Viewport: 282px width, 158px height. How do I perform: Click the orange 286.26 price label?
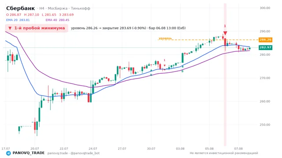[265, 39]
